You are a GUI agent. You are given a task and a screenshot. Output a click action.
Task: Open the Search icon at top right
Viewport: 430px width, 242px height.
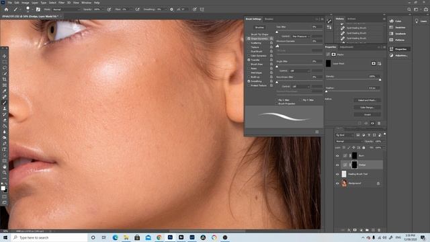point(409,9)
